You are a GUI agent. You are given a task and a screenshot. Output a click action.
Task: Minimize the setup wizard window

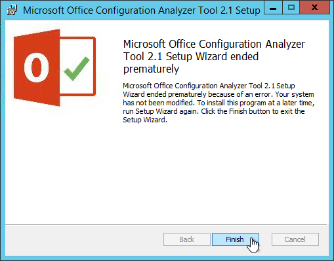coord(273,8)
